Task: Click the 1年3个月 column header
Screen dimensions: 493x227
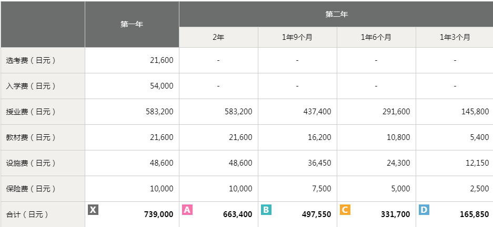Action: click(455, 37)
